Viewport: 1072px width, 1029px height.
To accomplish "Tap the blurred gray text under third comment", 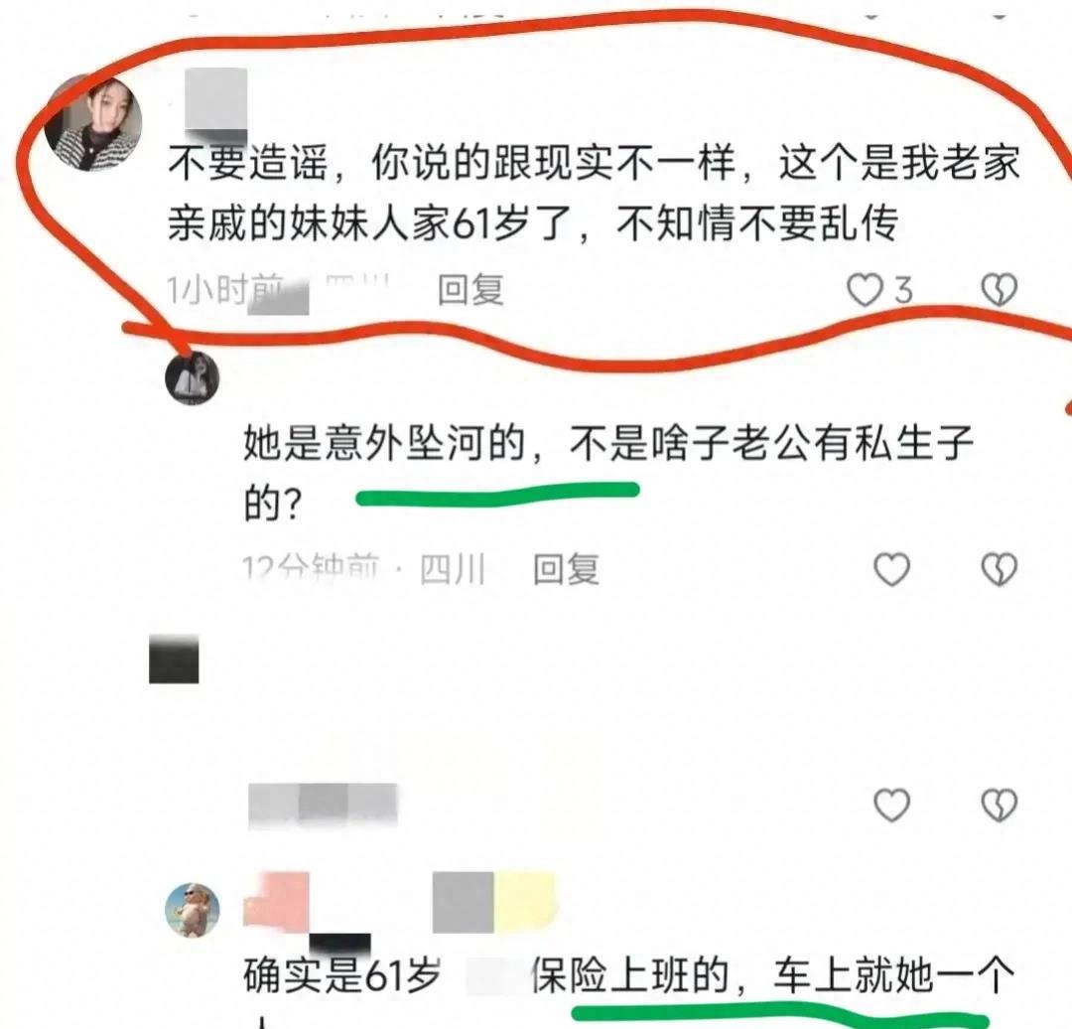I will [323, 806].
